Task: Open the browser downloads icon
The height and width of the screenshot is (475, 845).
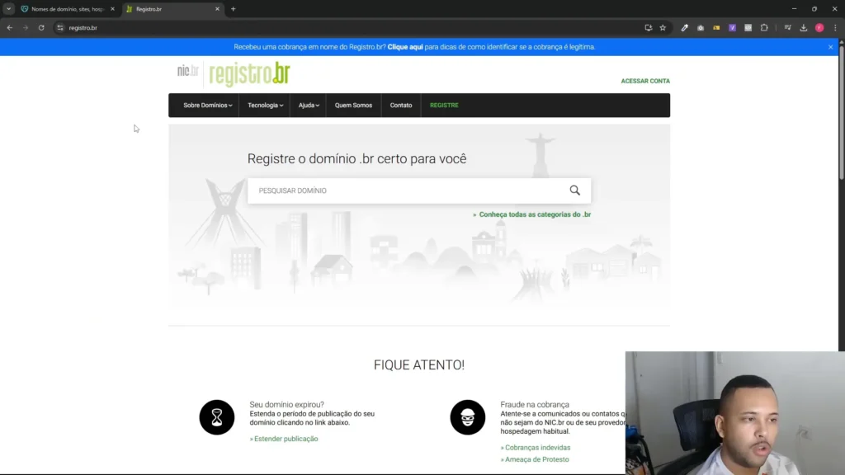Action: 804,27
